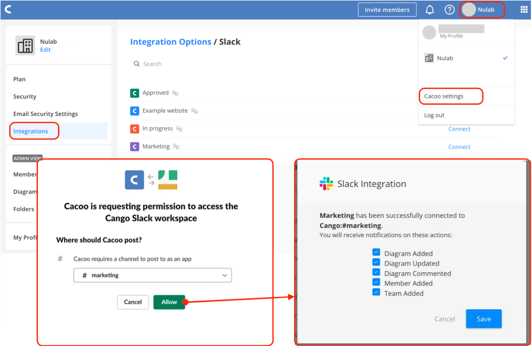Click into the Search field
Image resolution: width=532 pixels, height=346 pixels.
152,64
